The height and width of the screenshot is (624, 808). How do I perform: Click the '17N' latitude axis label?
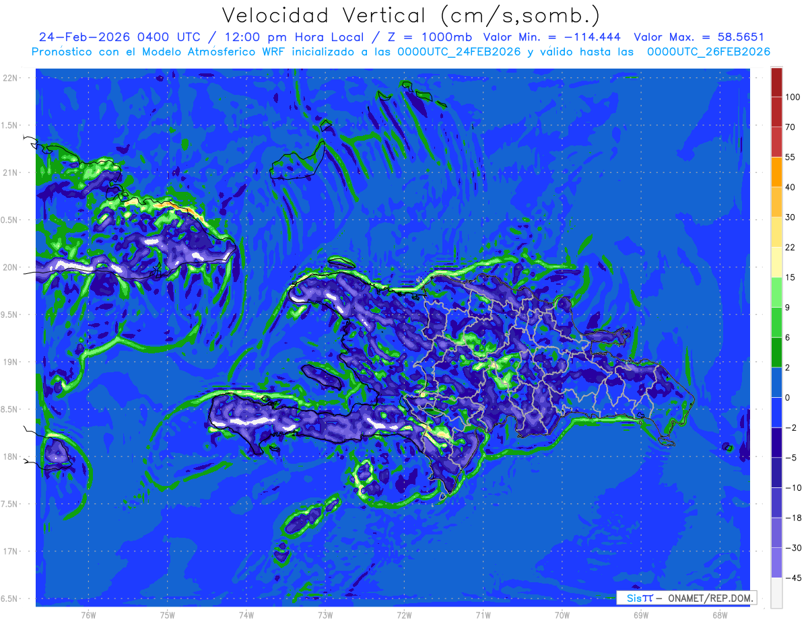(x=11, y=551)
